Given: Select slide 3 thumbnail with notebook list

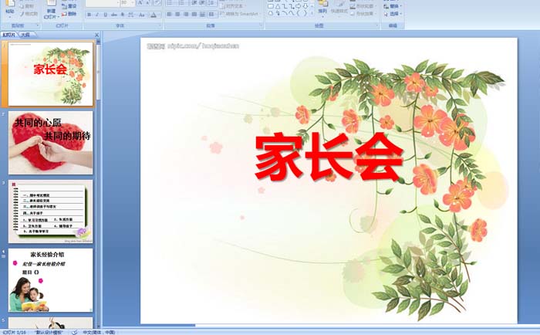Looking at the screenshot, I should click(x=50, y=211).
